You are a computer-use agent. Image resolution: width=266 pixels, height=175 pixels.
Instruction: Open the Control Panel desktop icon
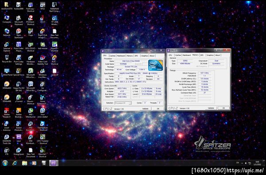pos(7,72)
